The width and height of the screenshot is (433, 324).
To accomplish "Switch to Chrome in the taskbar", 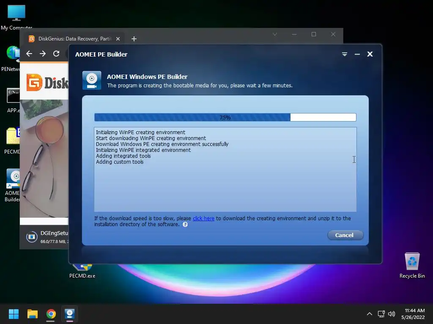I will pos(51,314).
